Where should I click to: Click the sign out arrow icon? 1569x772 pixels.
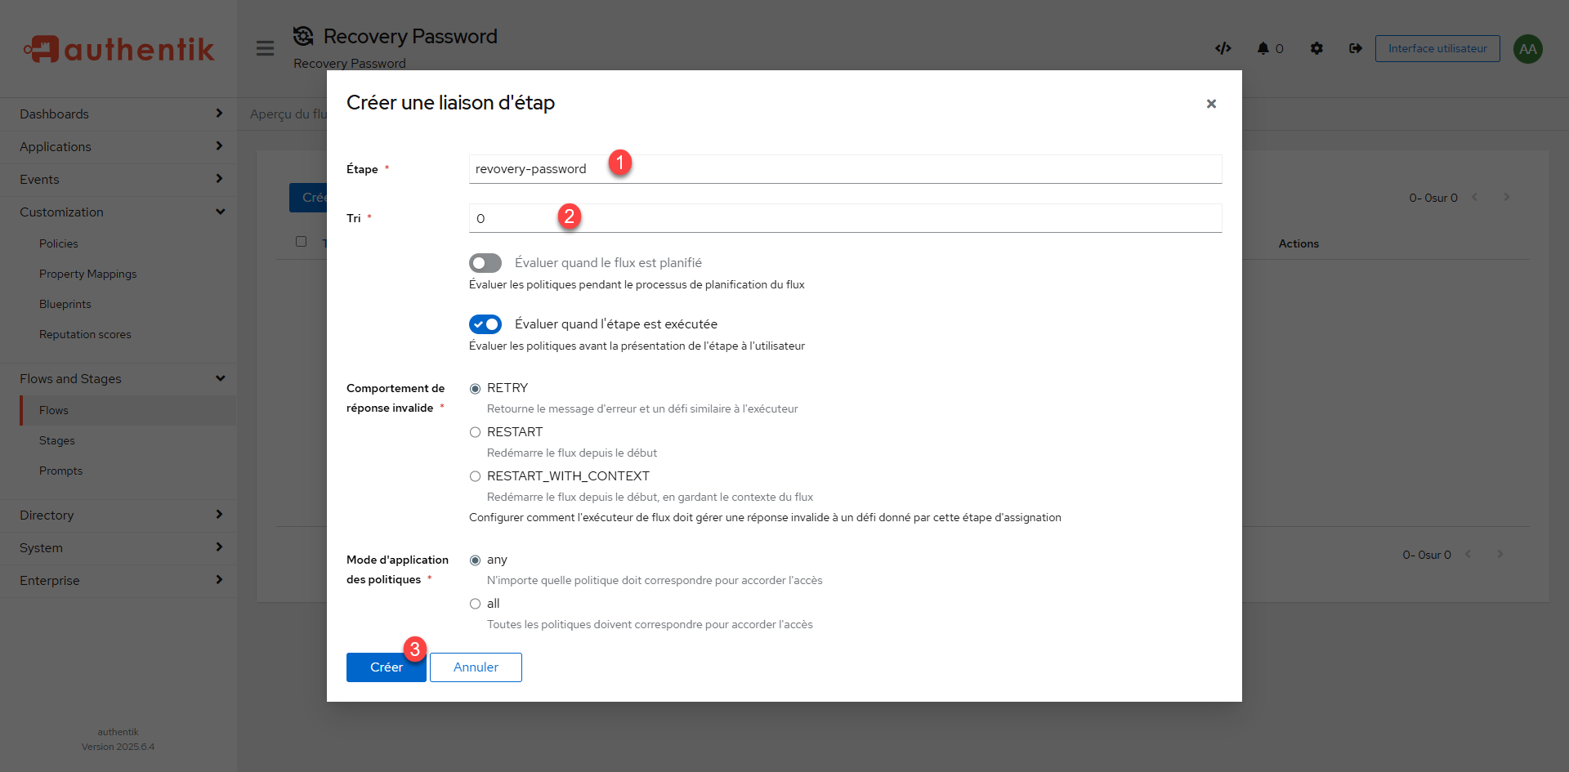click(x=1355, y=48)
